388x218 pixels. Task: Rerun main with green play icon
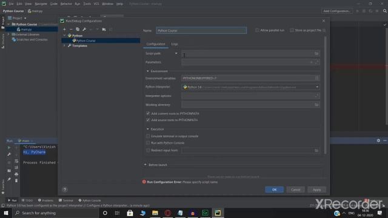9,148
